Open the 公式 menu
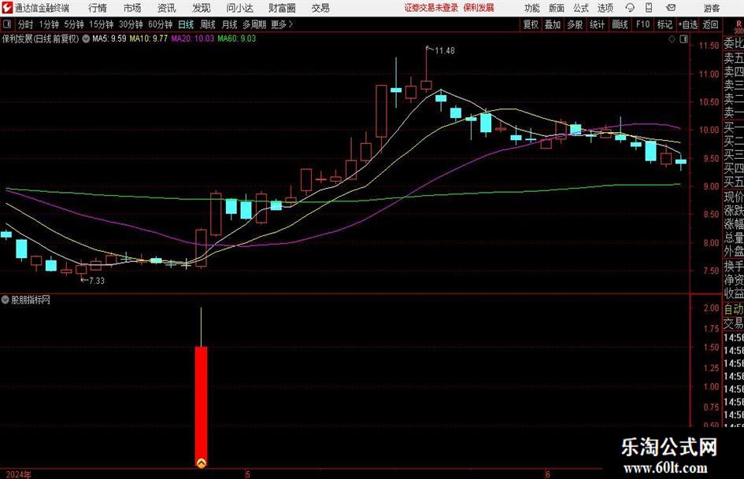 coord(580,8)
